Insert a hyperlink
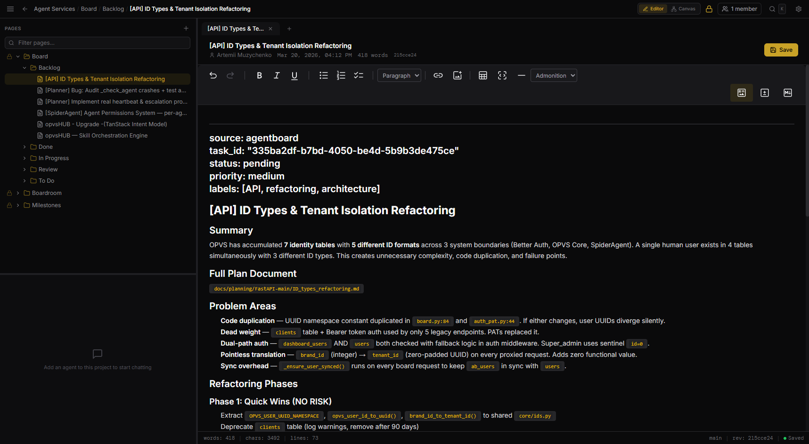Viewport: 809px width, 444px height. point(438,75)
